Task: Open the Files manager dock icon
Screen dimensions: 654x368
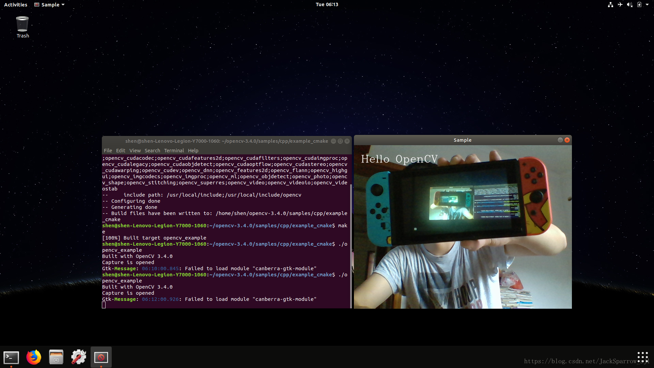Action: (x=56, y=357)
